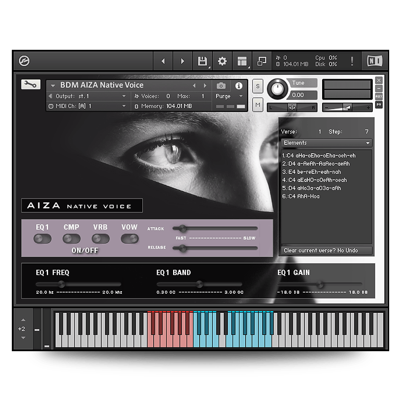
Task: Open instrument edit mode via wrench icon
Action: pos(31,84)
